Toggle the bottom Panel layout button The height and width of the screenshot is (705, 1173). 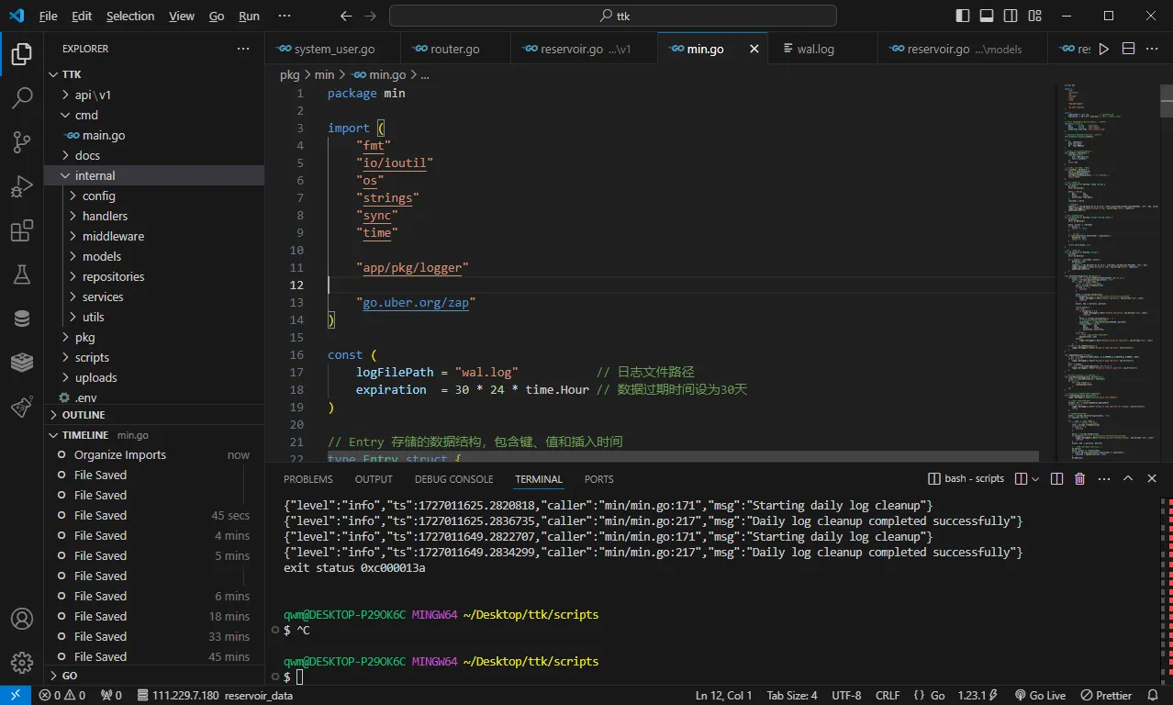tap(987, 16)
